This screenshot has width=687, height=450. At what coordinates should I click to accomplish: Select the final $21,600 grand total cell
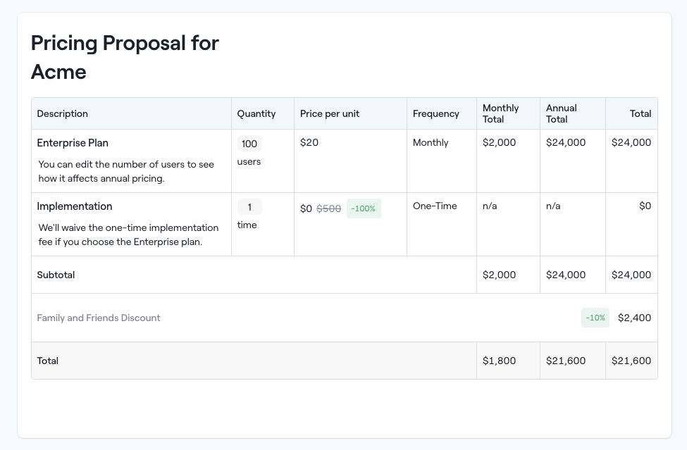tap(631, 361)
